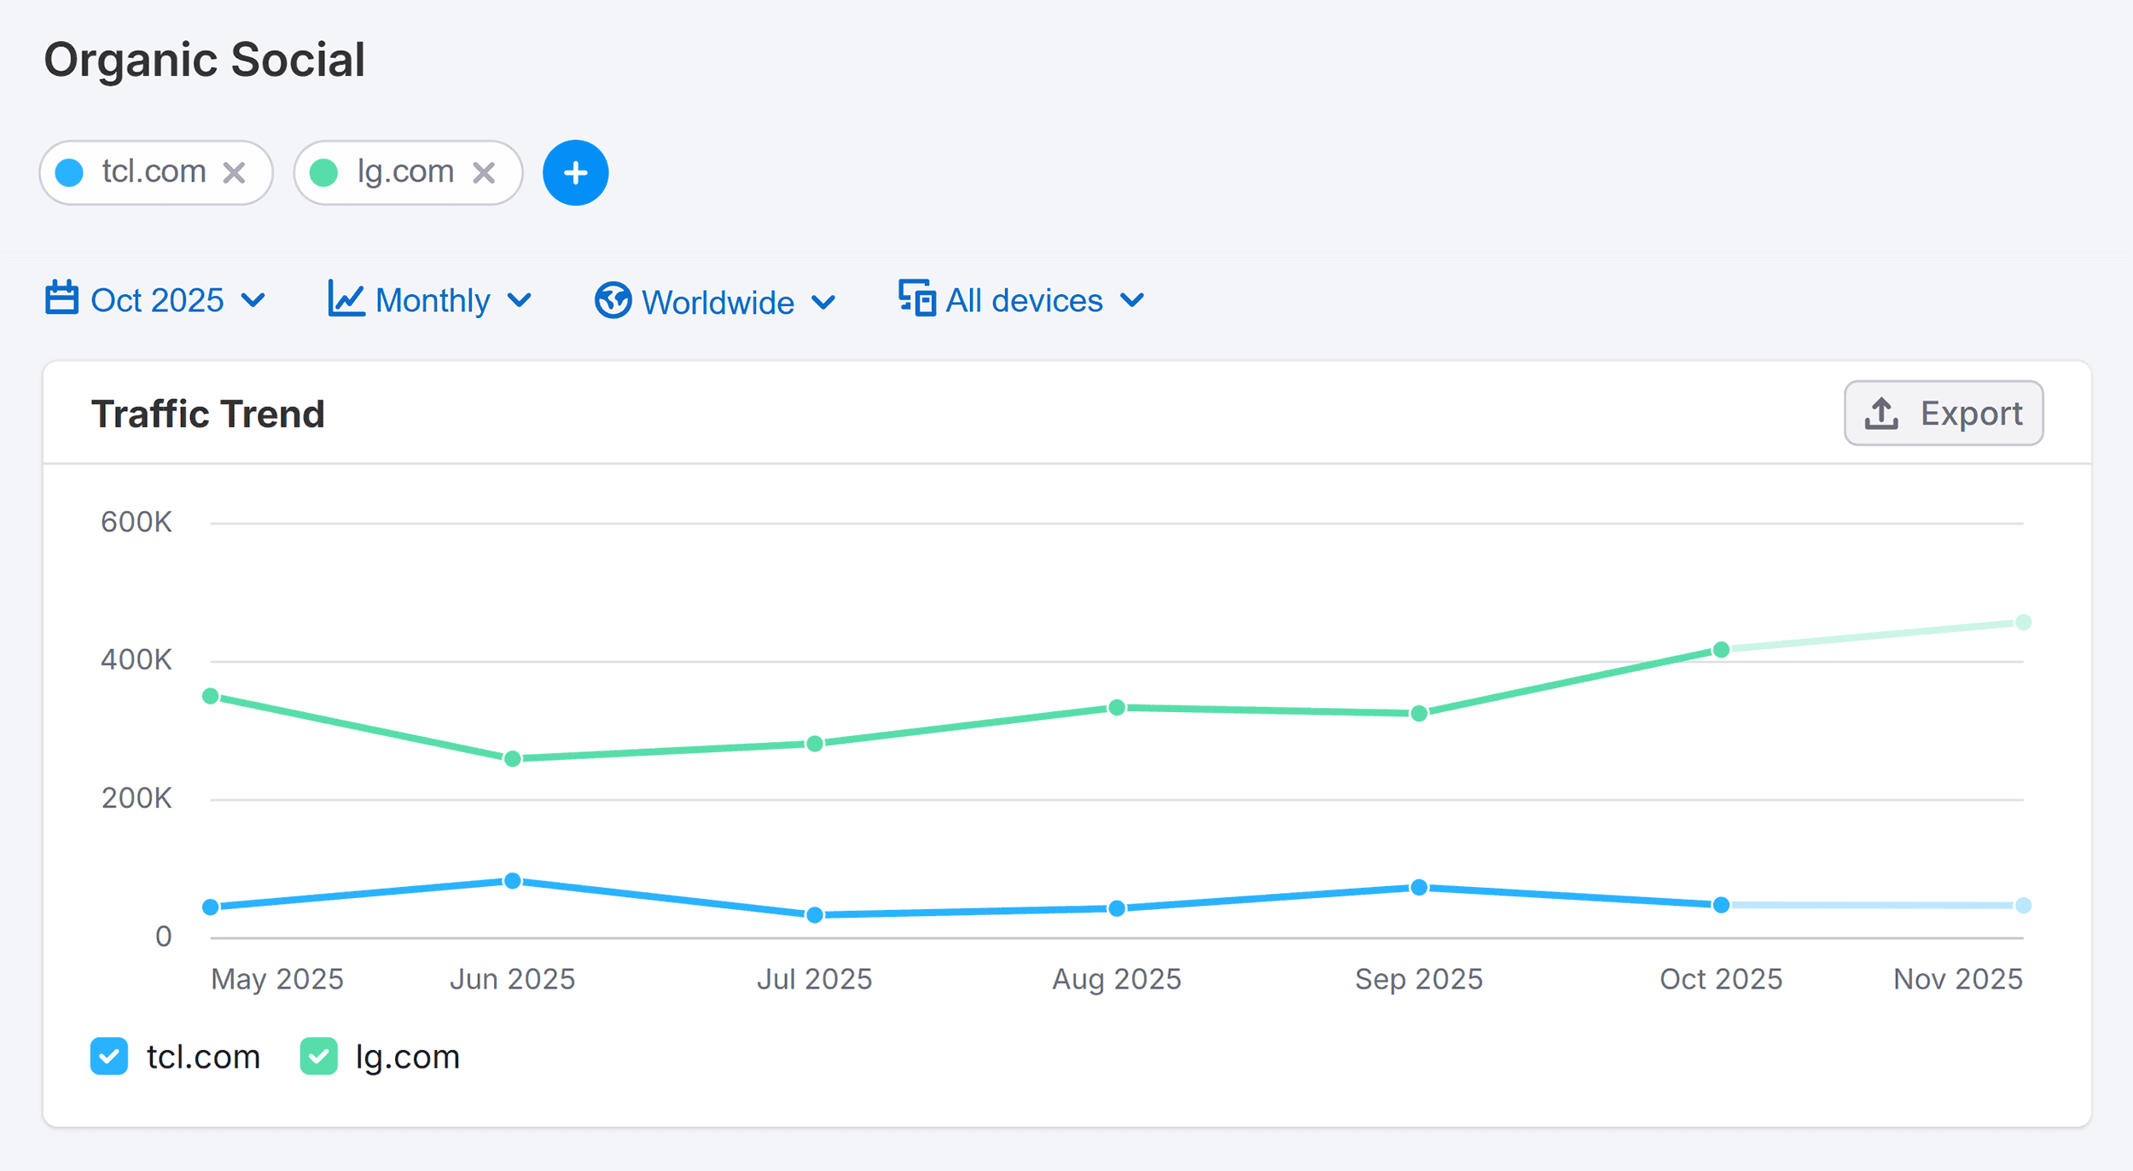Viewport: 2133px width, 1171px height.
Task: Click the Export upload icon
Action: (1881, 413)
